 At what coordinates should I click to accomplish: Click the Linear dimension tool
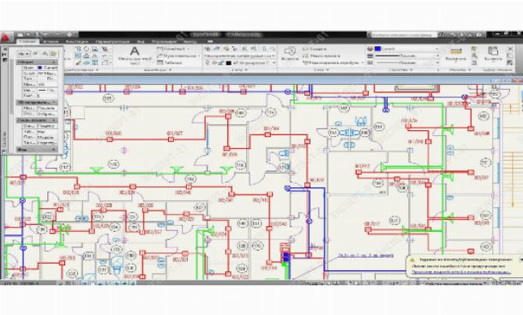[x=173, y=49]
